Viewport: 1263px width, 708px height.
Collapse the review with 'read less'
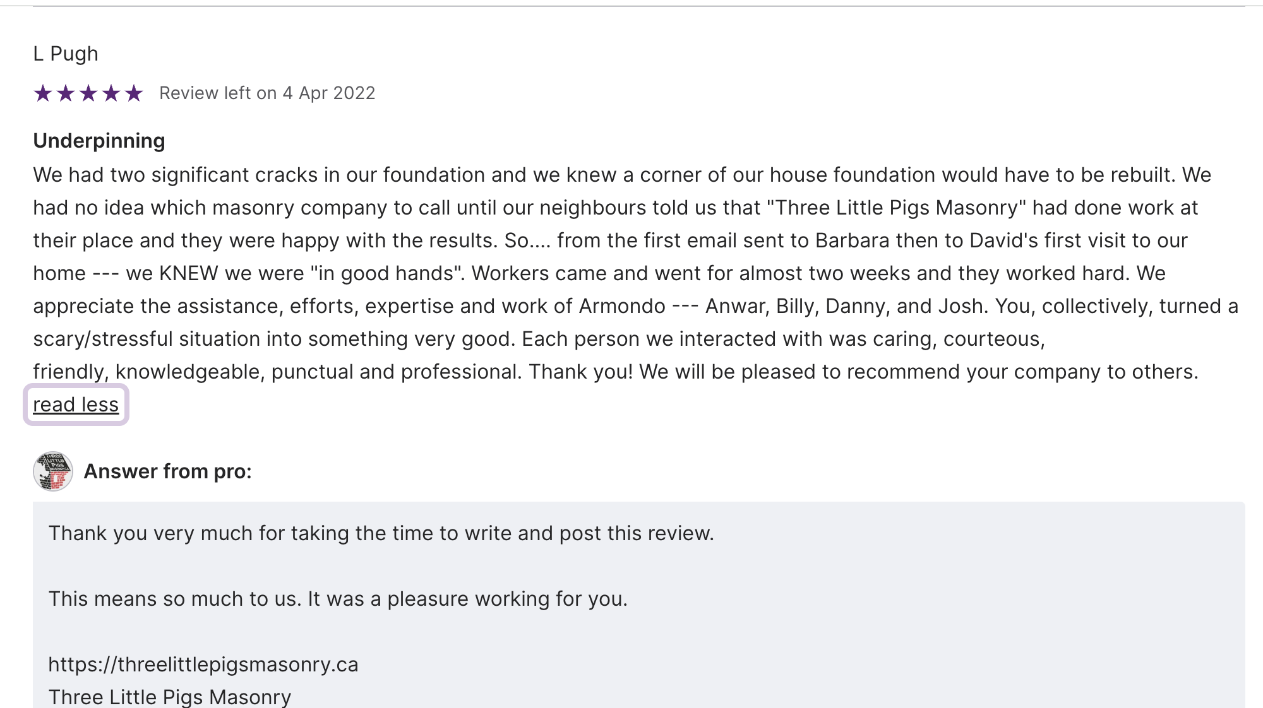[76, 404]
